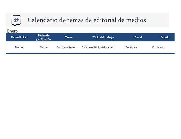This screenshot has width=181, height=139.
Task: Click the 'Título del trabajo' column header
Action: (103, 37)
